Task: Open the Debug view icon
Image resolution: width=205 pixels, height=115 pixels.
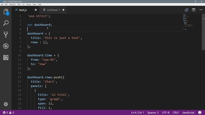Action: coord(6,46)
